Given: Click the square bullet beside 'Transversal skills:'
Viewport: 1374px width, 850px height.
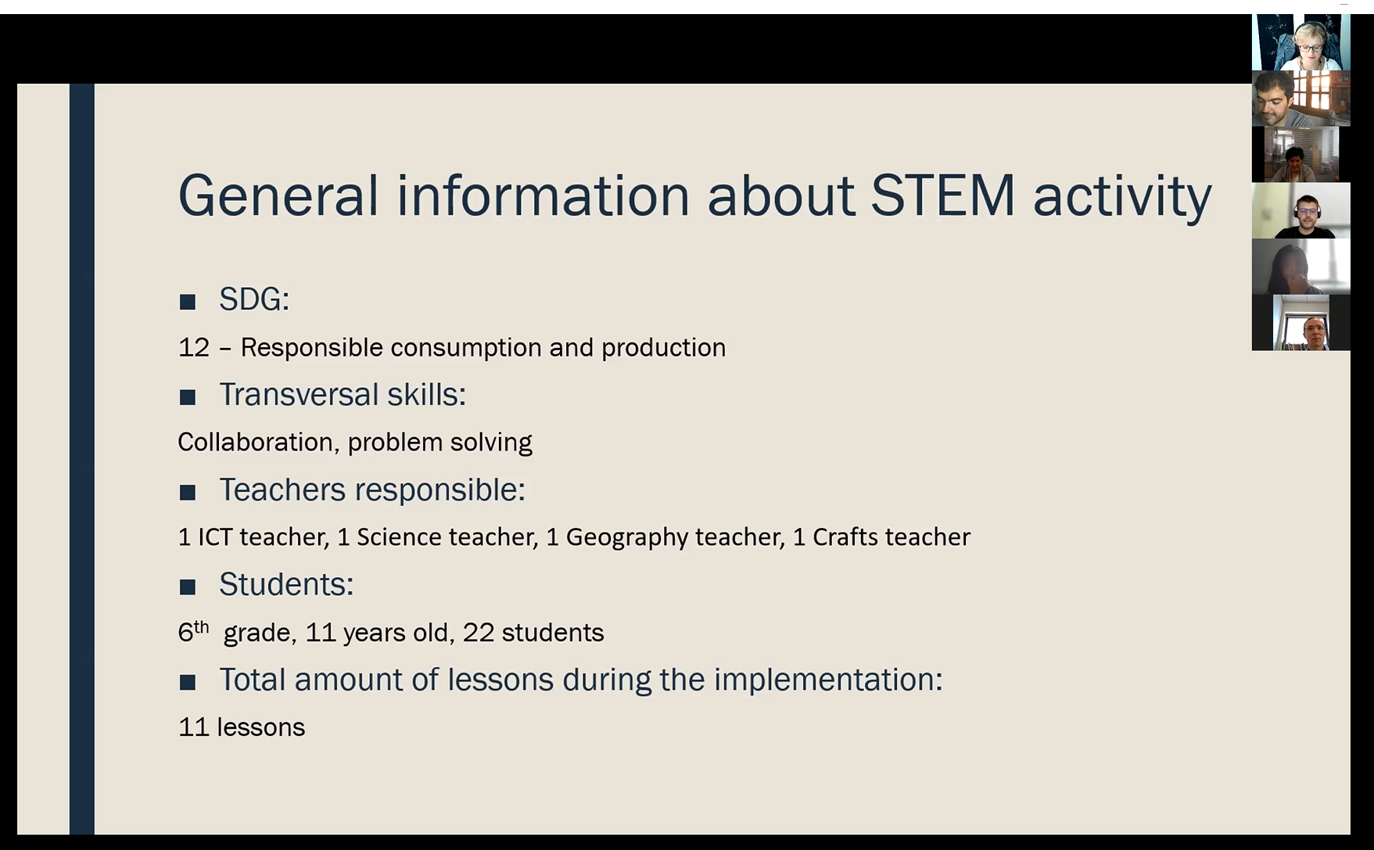Looking at the screenshot, I should tap(188, 397).
